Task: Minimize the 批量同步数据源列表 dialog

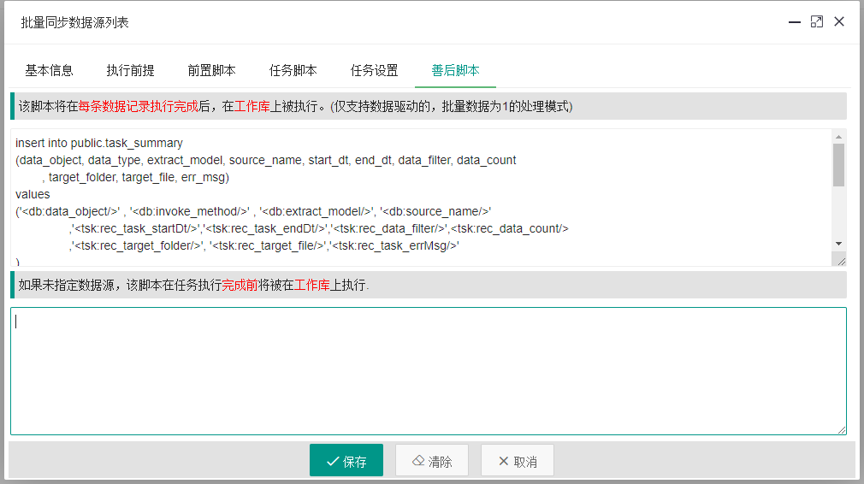Action: [x=795, y=22]
